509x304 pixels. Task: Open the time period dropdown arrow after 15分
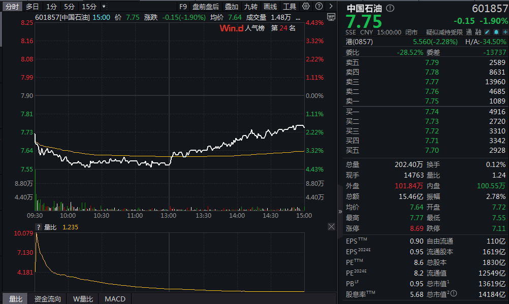click(104, 7)
